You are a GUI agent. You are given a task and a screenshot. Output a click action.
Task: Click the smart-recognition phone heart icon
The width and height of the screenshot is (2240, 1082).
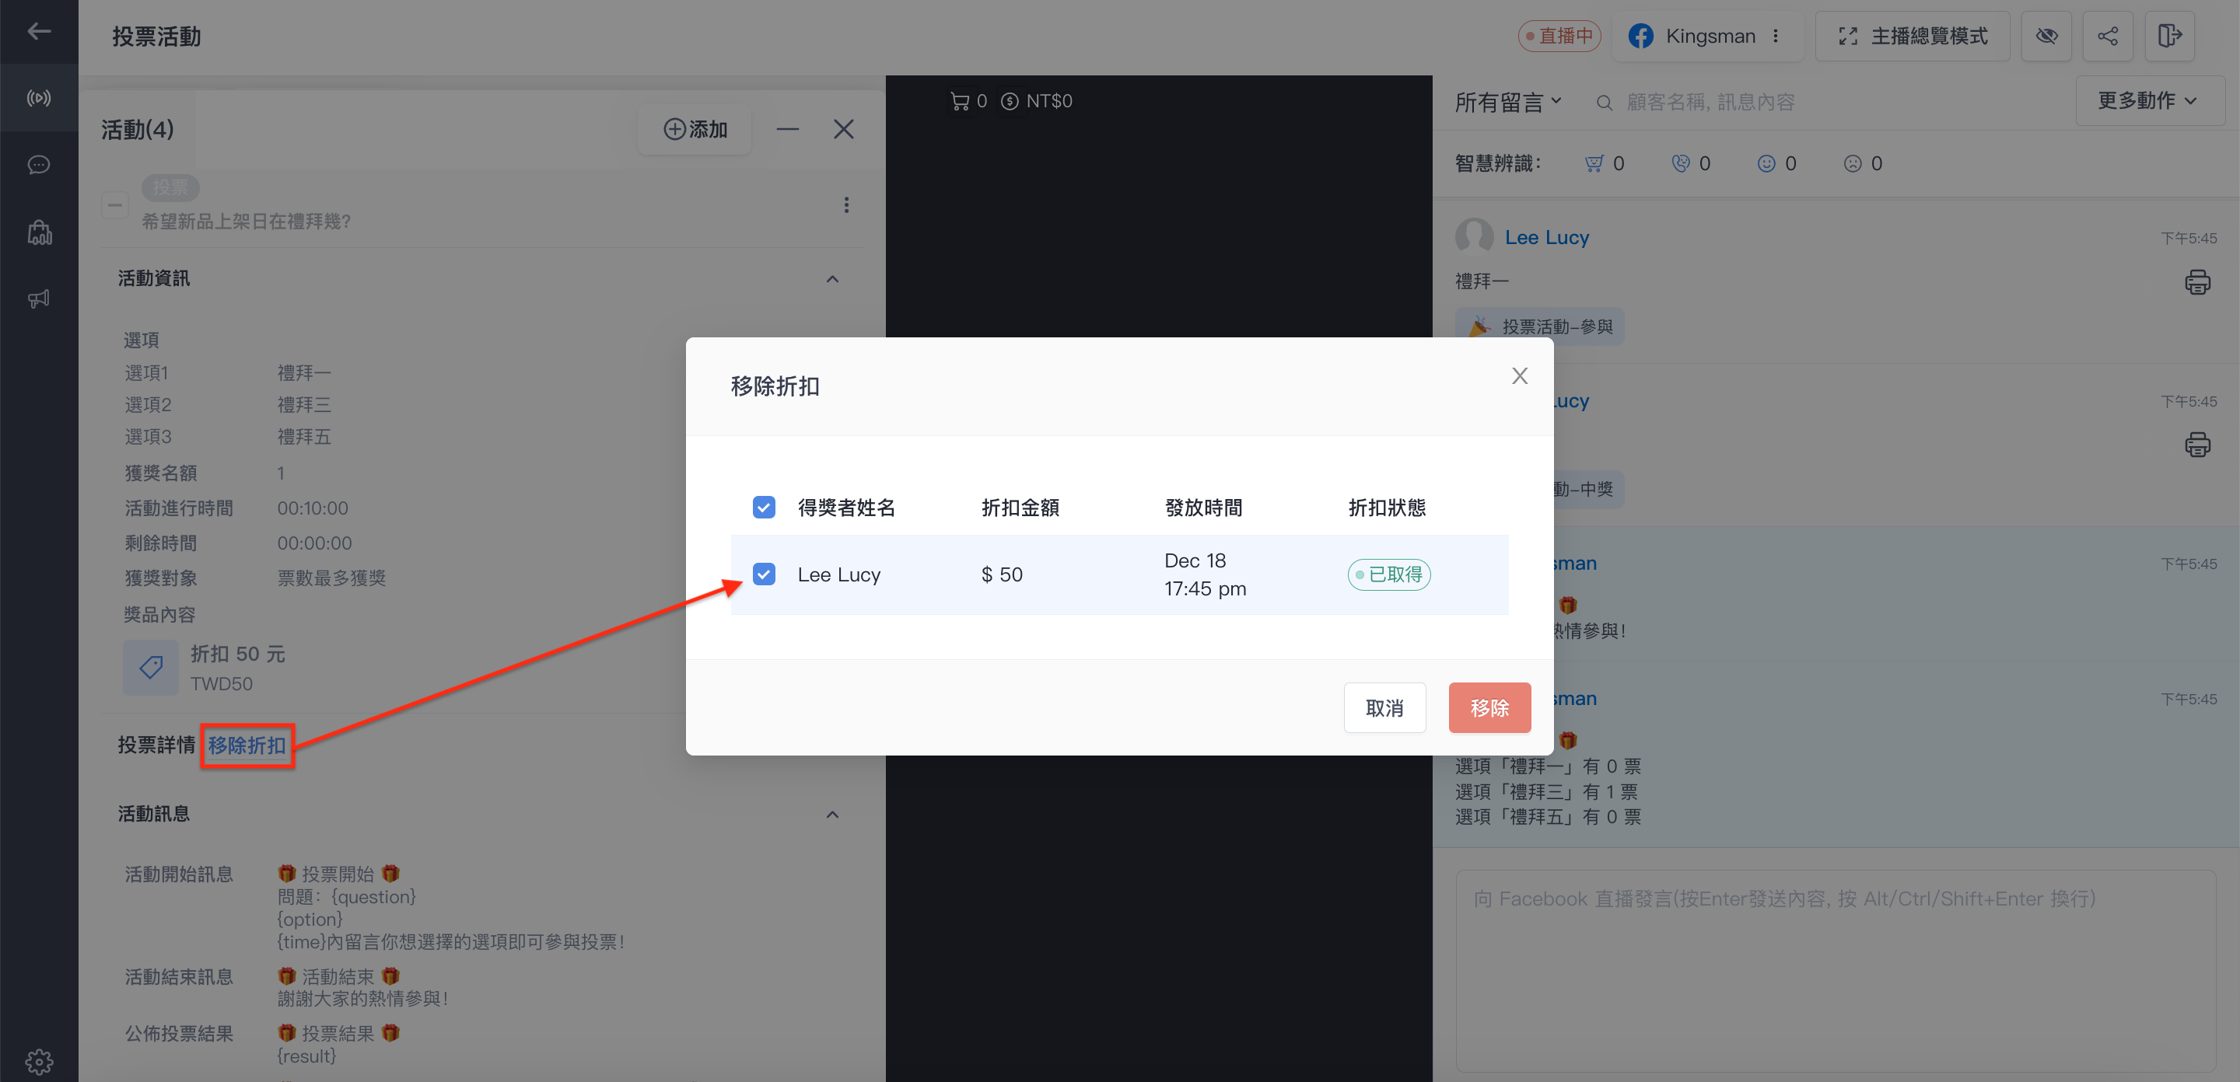pos(1680,163)
